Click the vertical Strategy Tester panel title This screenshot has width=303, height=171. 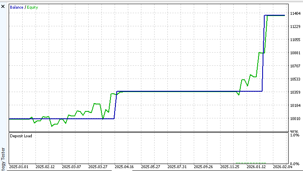[3, 159]
